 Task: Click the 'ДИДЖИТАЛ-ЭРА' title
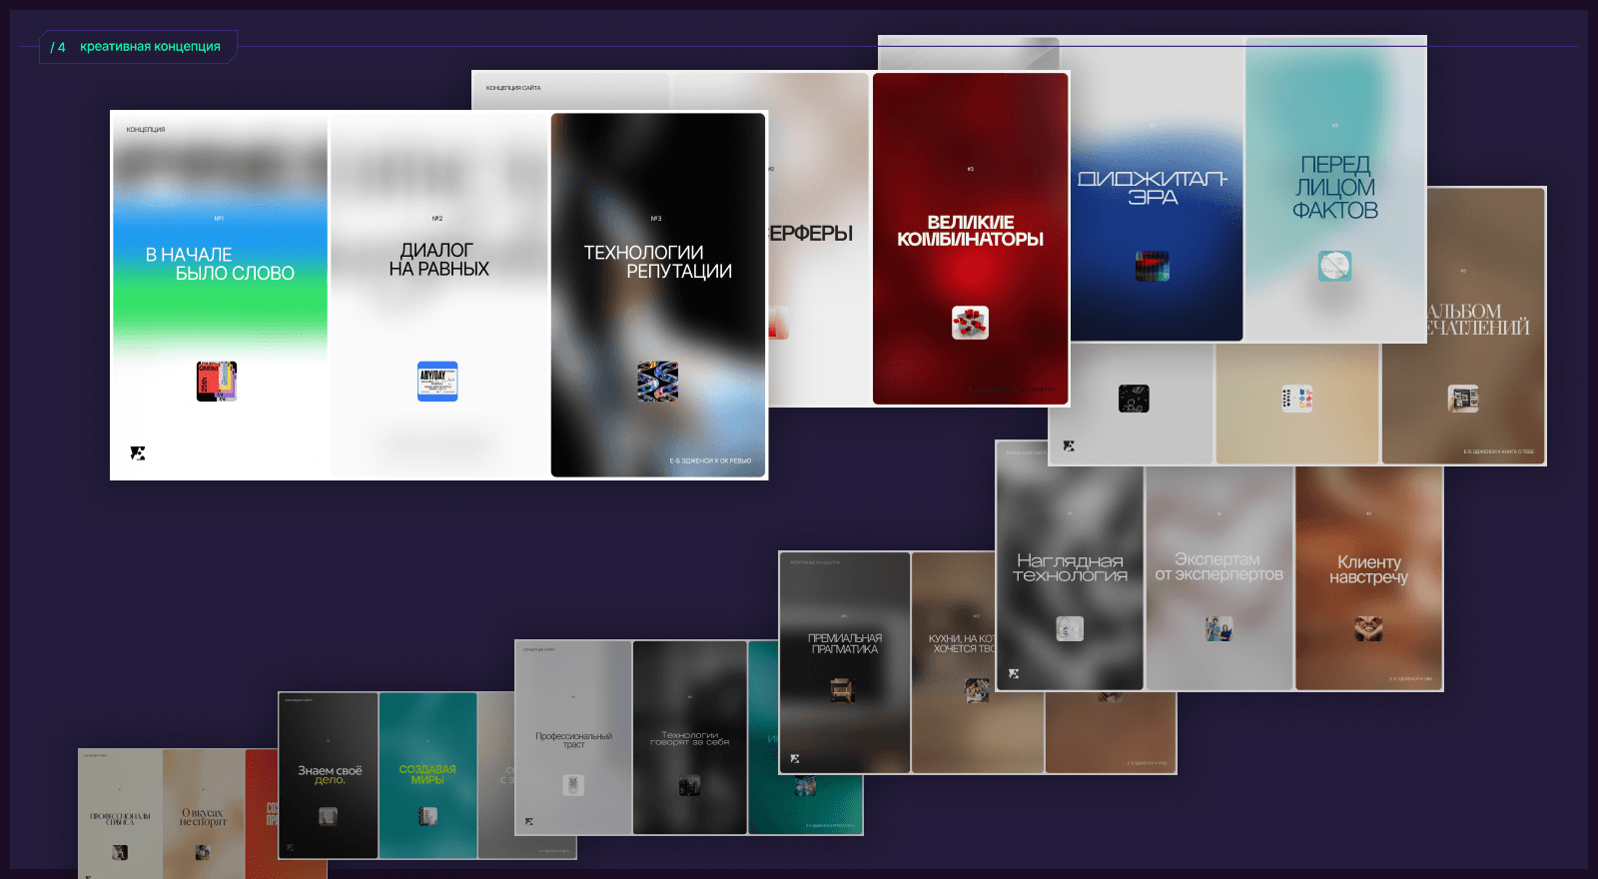click(x=1153, y=188)
